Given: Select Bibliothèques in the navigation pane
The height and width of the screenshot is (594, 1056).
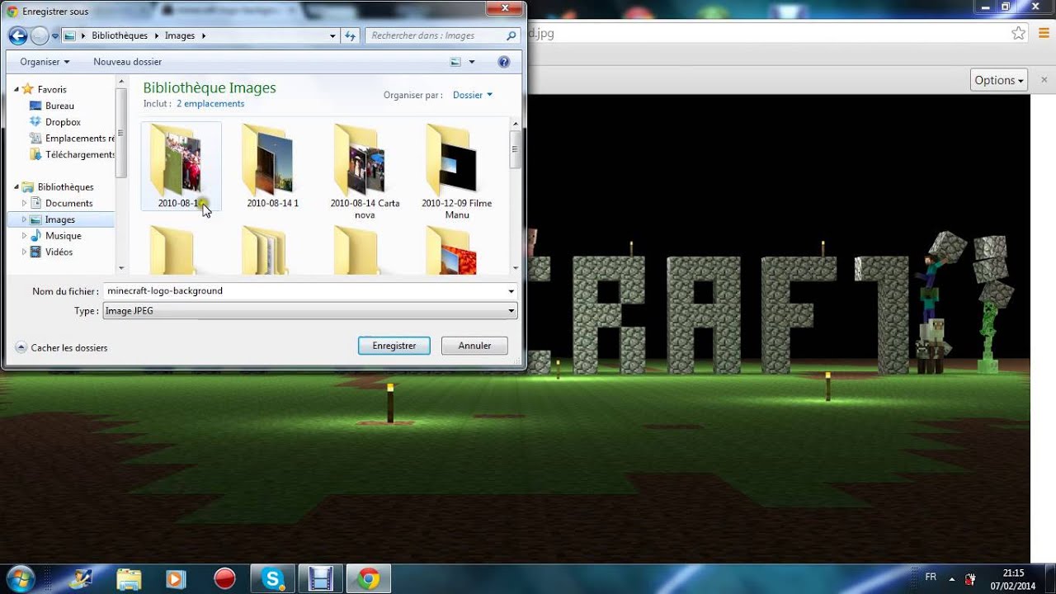Looking at the screenshot, I should coord(65,187).
